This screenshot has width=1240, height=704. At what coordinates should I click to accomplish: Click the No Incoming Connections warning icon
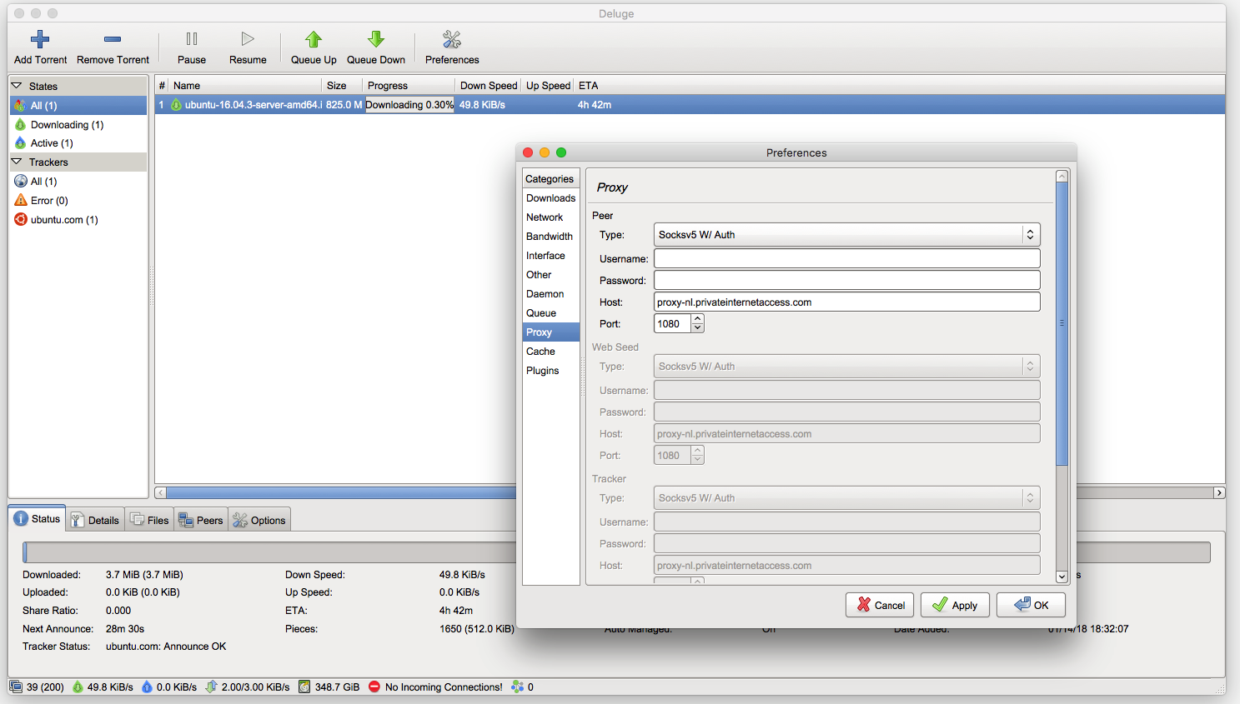pyautogui.click(x=374, y=687)
